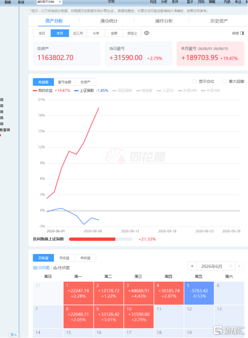The height and width of the screenshot is (338, 248).
Task: Toggle 沪深300 legend series
Action: pyautogui.click(x=188, y=90)
